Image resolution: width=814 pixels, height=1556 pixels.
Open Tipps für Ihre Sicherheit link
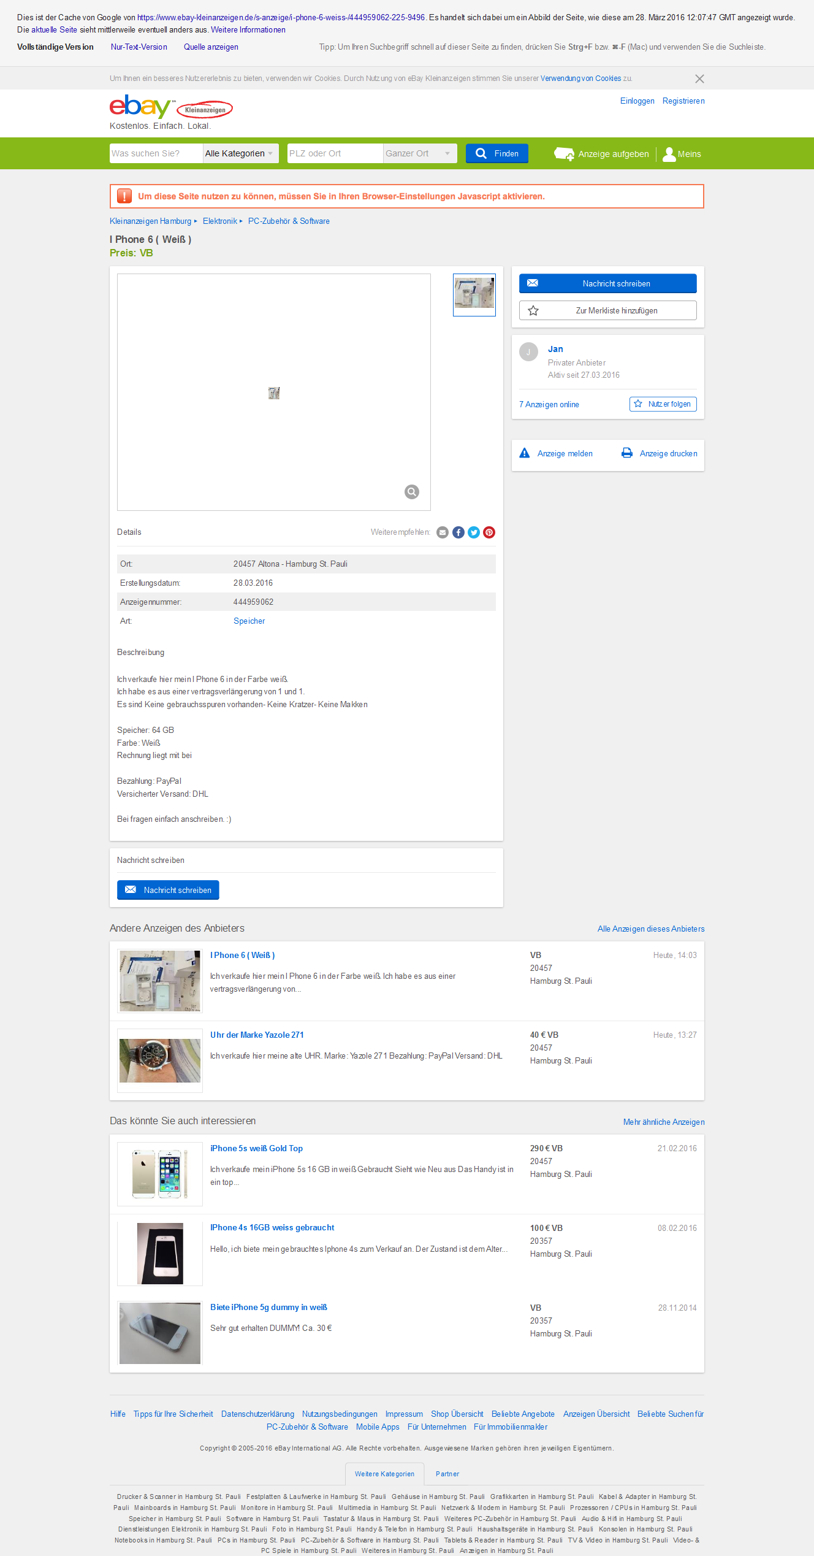click(x=173, y=1414)
